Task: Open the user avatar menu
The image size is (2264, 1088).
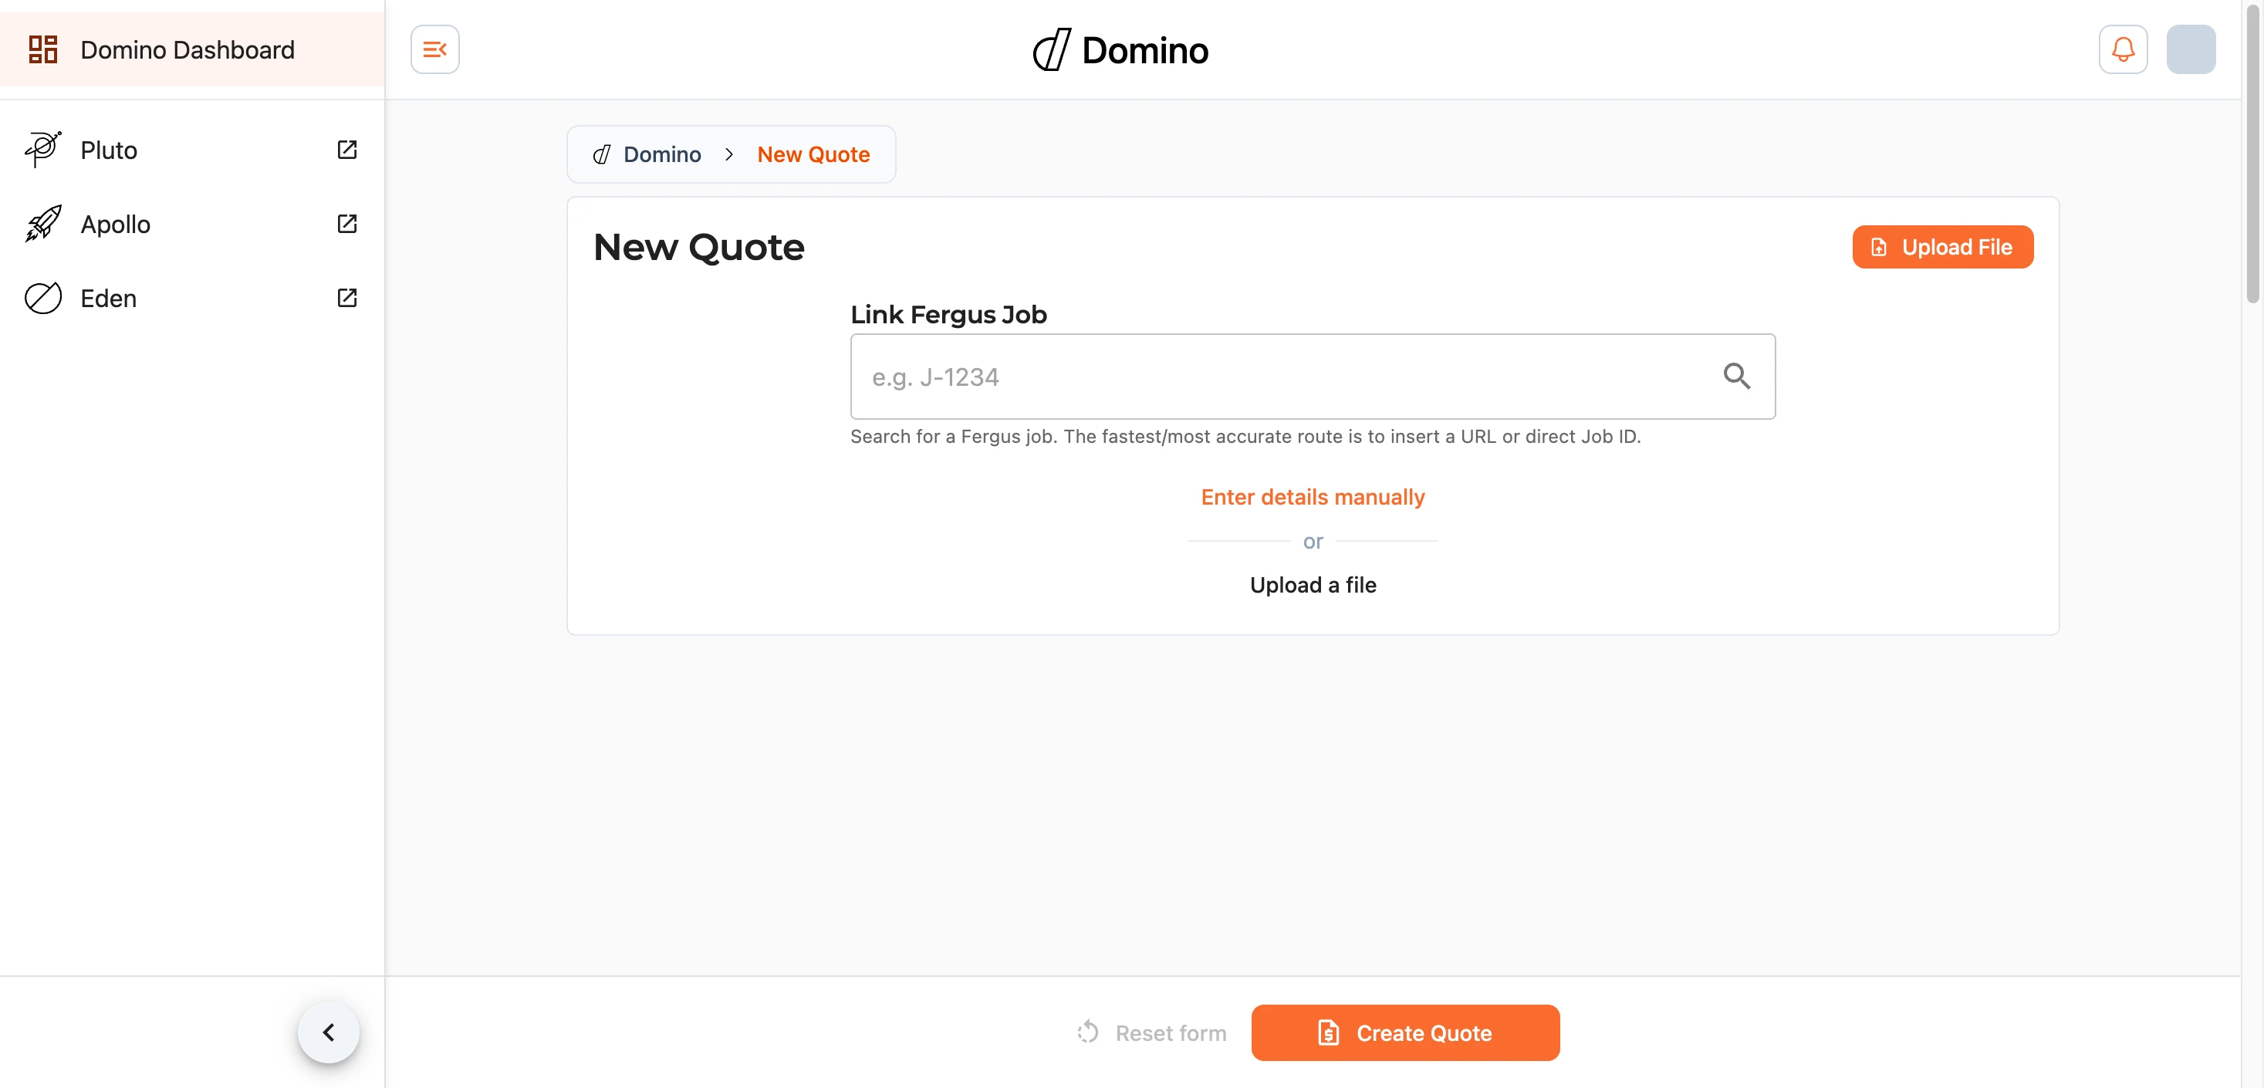Action: coord(2190,49)
